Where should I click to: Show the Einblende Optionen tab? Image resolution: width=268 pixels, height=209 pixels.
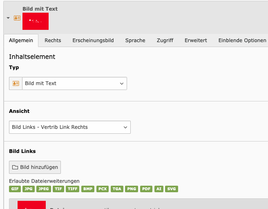point(242,40)
